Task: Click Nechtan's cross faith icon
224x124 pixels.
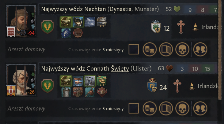Action: (181, 27)
